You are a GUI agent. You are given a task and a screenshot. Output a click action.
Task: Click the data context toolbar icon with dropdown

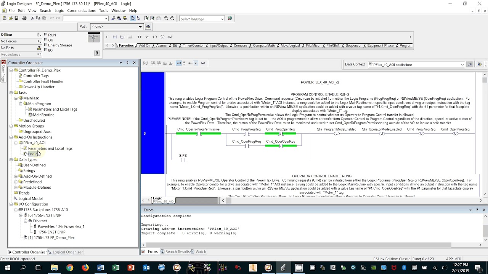point(480,64)
